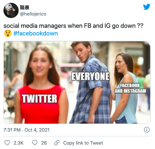Click the 26 replies count

(x=44, y=143)
